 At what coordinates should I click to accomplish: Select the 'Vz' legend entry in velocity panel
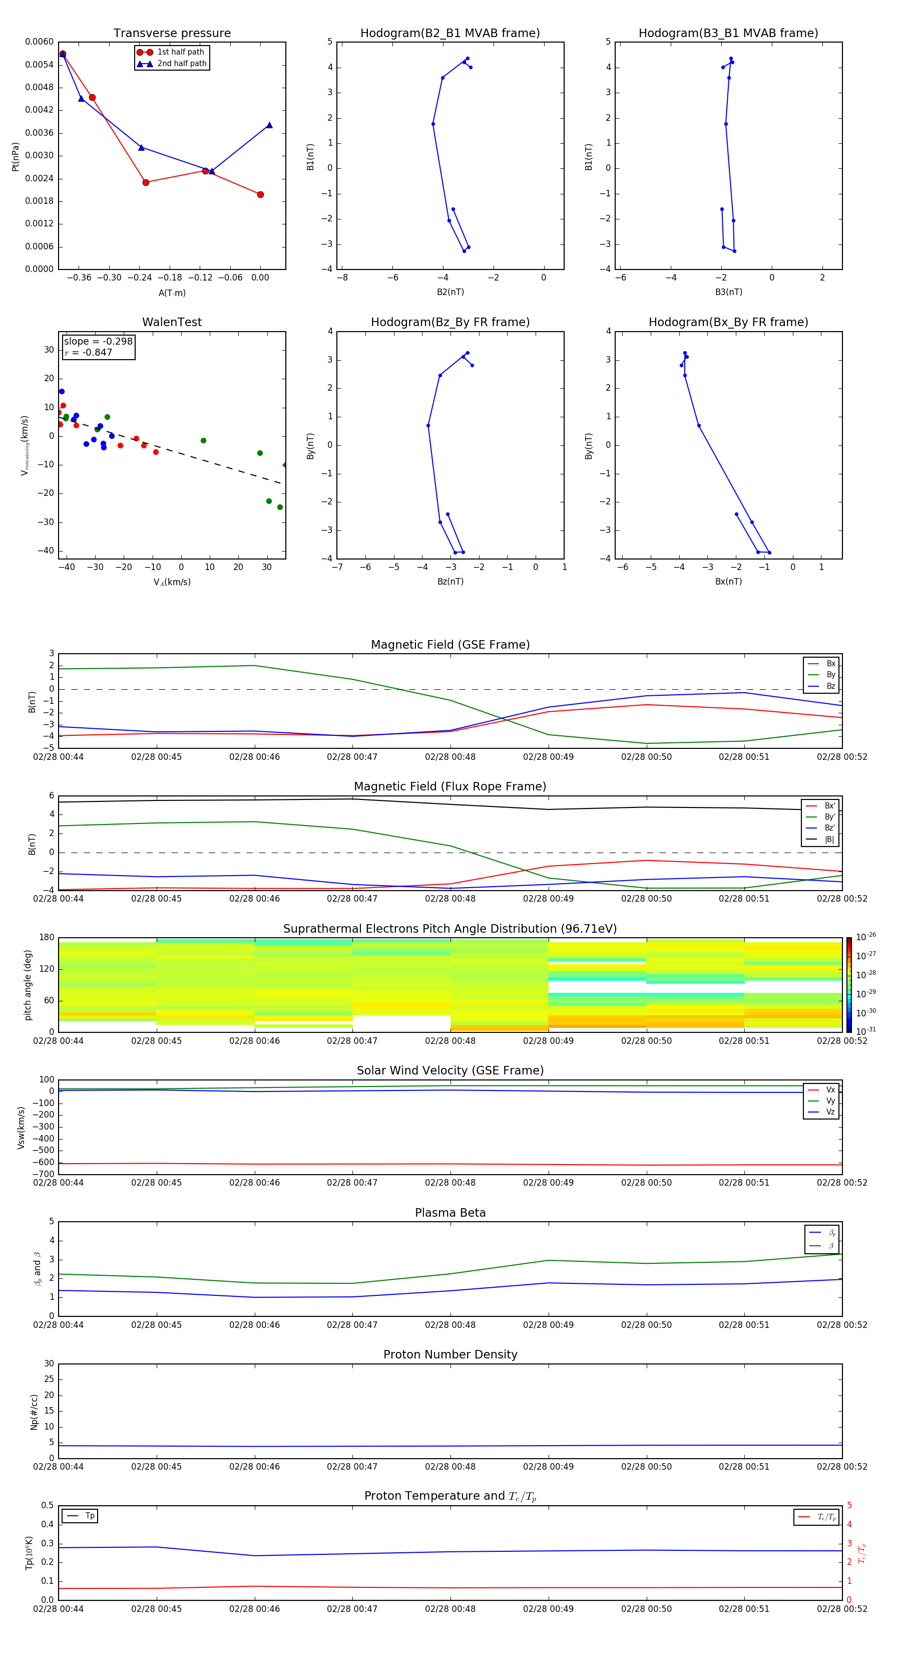[x=821, y=1112]
